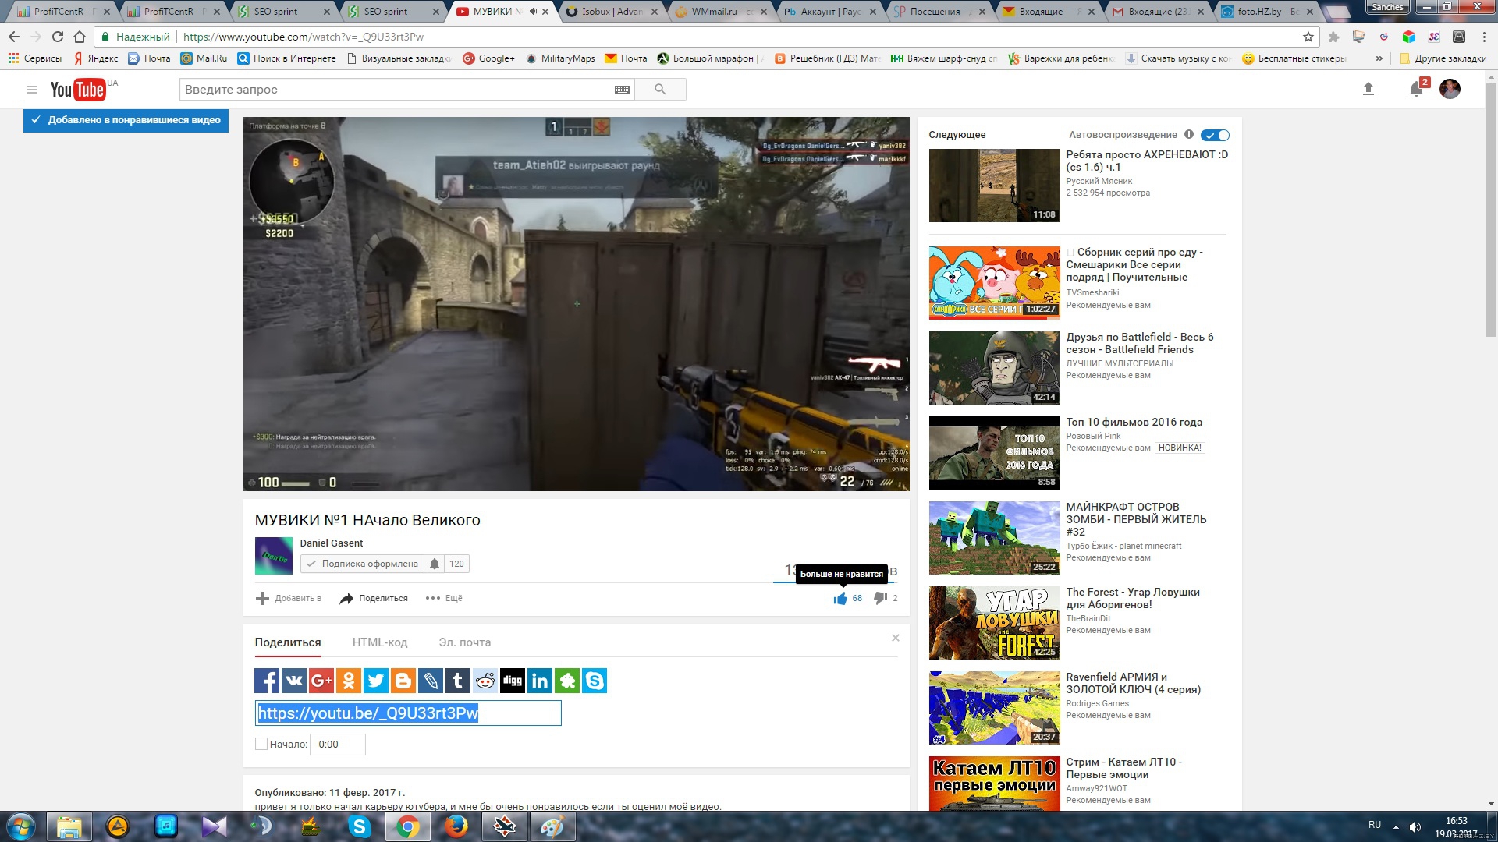Screen dimensions: 1498x842
Task: Toggle the Подписка оформлена subscription button
Action: tap(362, 564)
